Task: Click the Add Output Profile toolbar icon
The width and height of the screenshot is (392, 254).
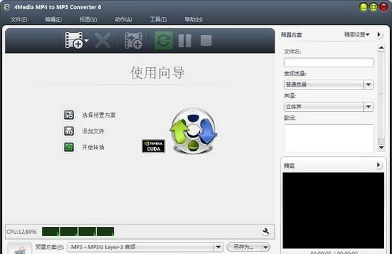Action: click(133, 40)
